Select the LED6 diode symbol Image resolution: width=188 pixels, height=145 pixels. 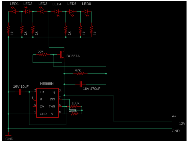pyautogui.click(x=86, y=12)
